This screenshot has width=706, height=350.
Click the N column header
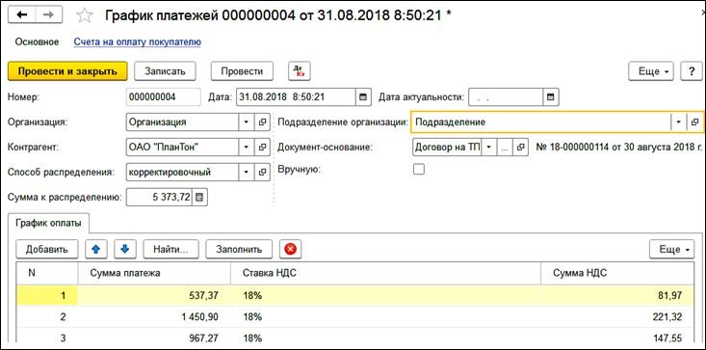pyautogui.click(x=47, y=273)
